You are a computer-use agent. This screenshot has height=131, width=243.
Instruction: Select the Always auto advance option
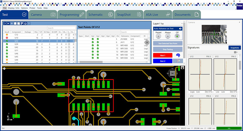tap(168, 36)
